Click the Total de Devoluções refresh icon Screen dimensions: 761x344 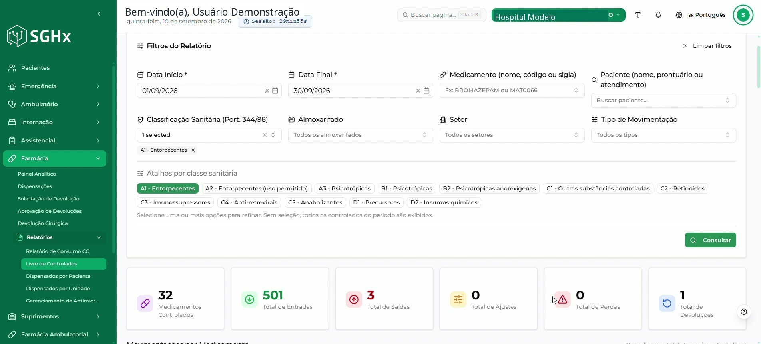667,303
